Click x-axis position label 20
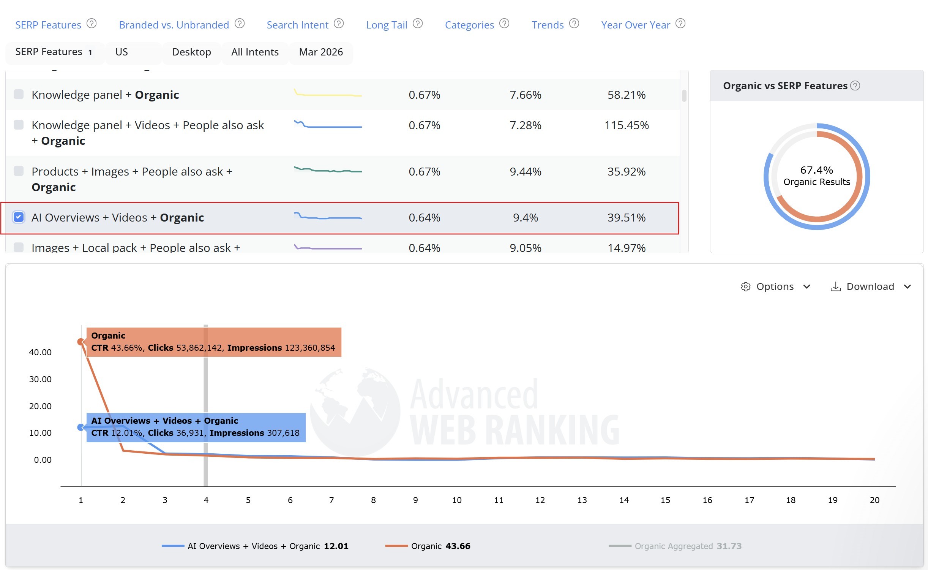Screen dimensions: 928x570 click(x=874, y=500)
